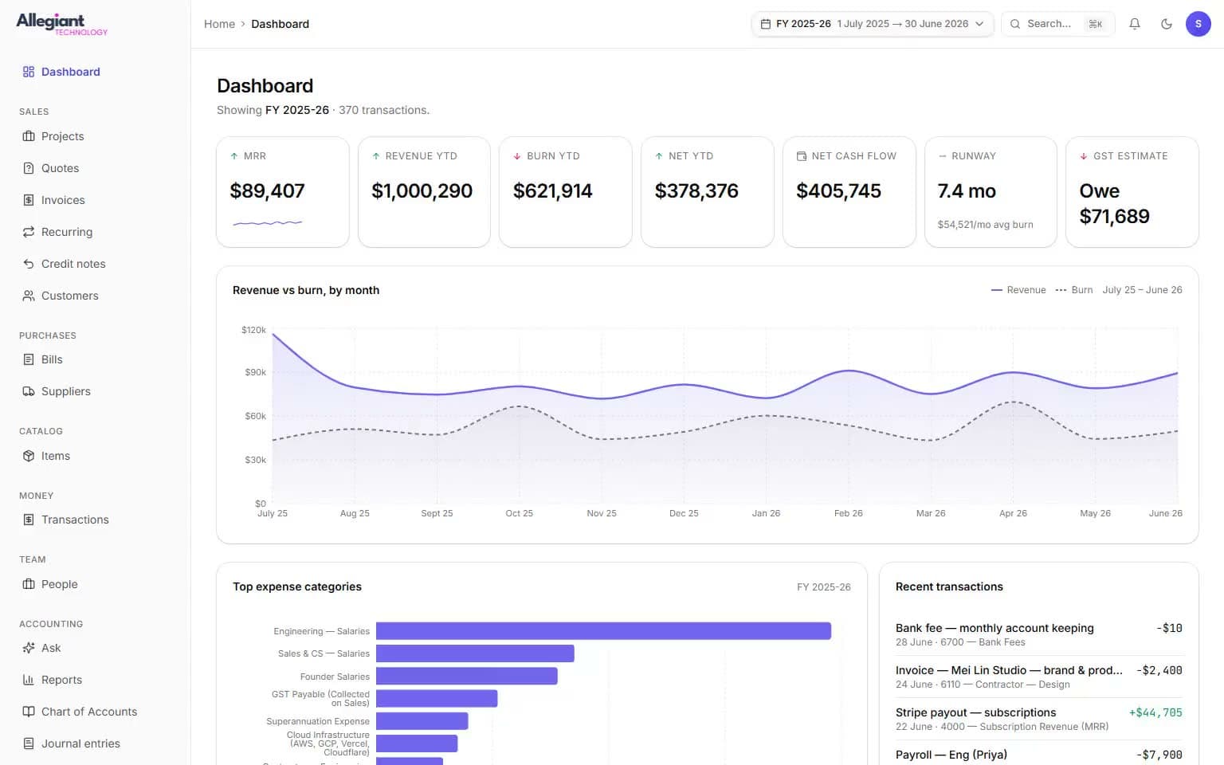Click the Transactions icon in sidebar
Image resolution: width=1224 pixels, height=765 pixels.
(x=29, y=520)
